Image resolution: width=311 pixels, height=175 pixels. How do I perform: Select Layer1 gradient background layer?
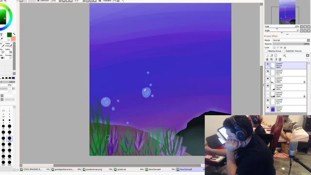pos(286,109)
